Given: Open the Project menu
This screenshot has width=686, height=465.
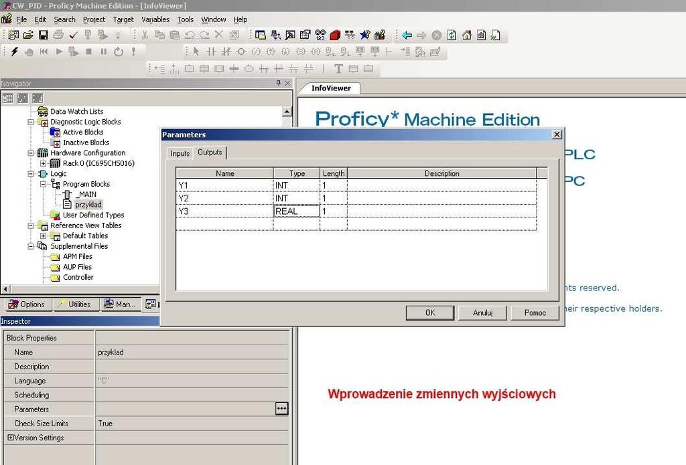Looking at the screenshot, I should coord(94,19).
